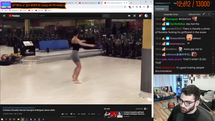Open Windows Start menu
Image resolution: width=215 pixels, height=121 pixels.
click(x=2, y=119)
